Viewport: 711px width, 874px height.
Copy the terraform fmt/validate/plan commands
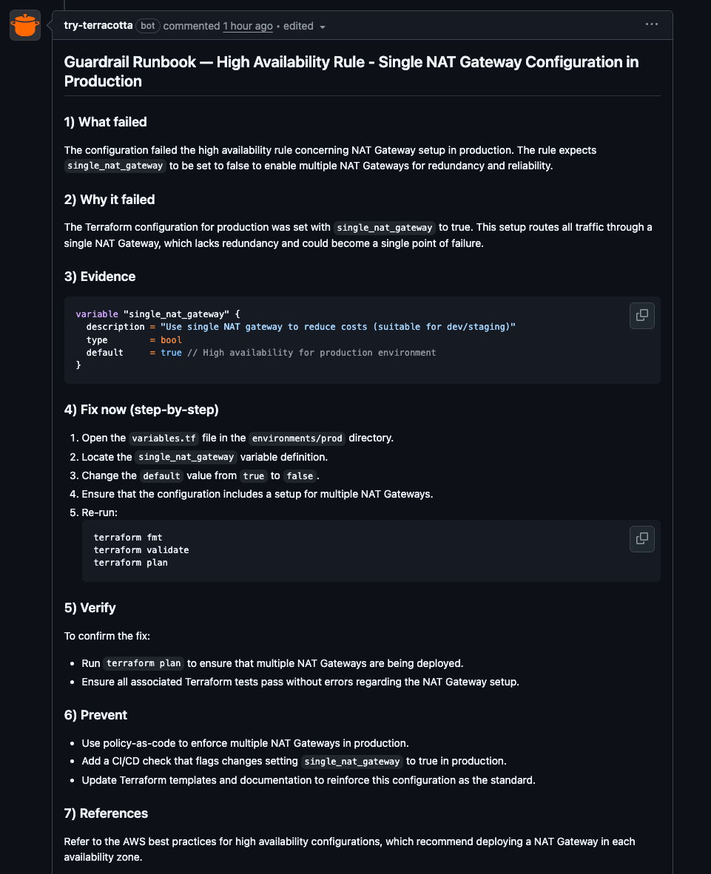point(641,539)
